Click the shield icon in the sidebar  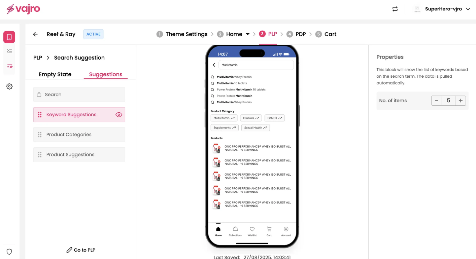click(9, 252)
